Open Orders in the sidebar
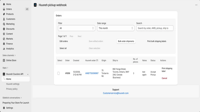 click(x=9, y=9)
